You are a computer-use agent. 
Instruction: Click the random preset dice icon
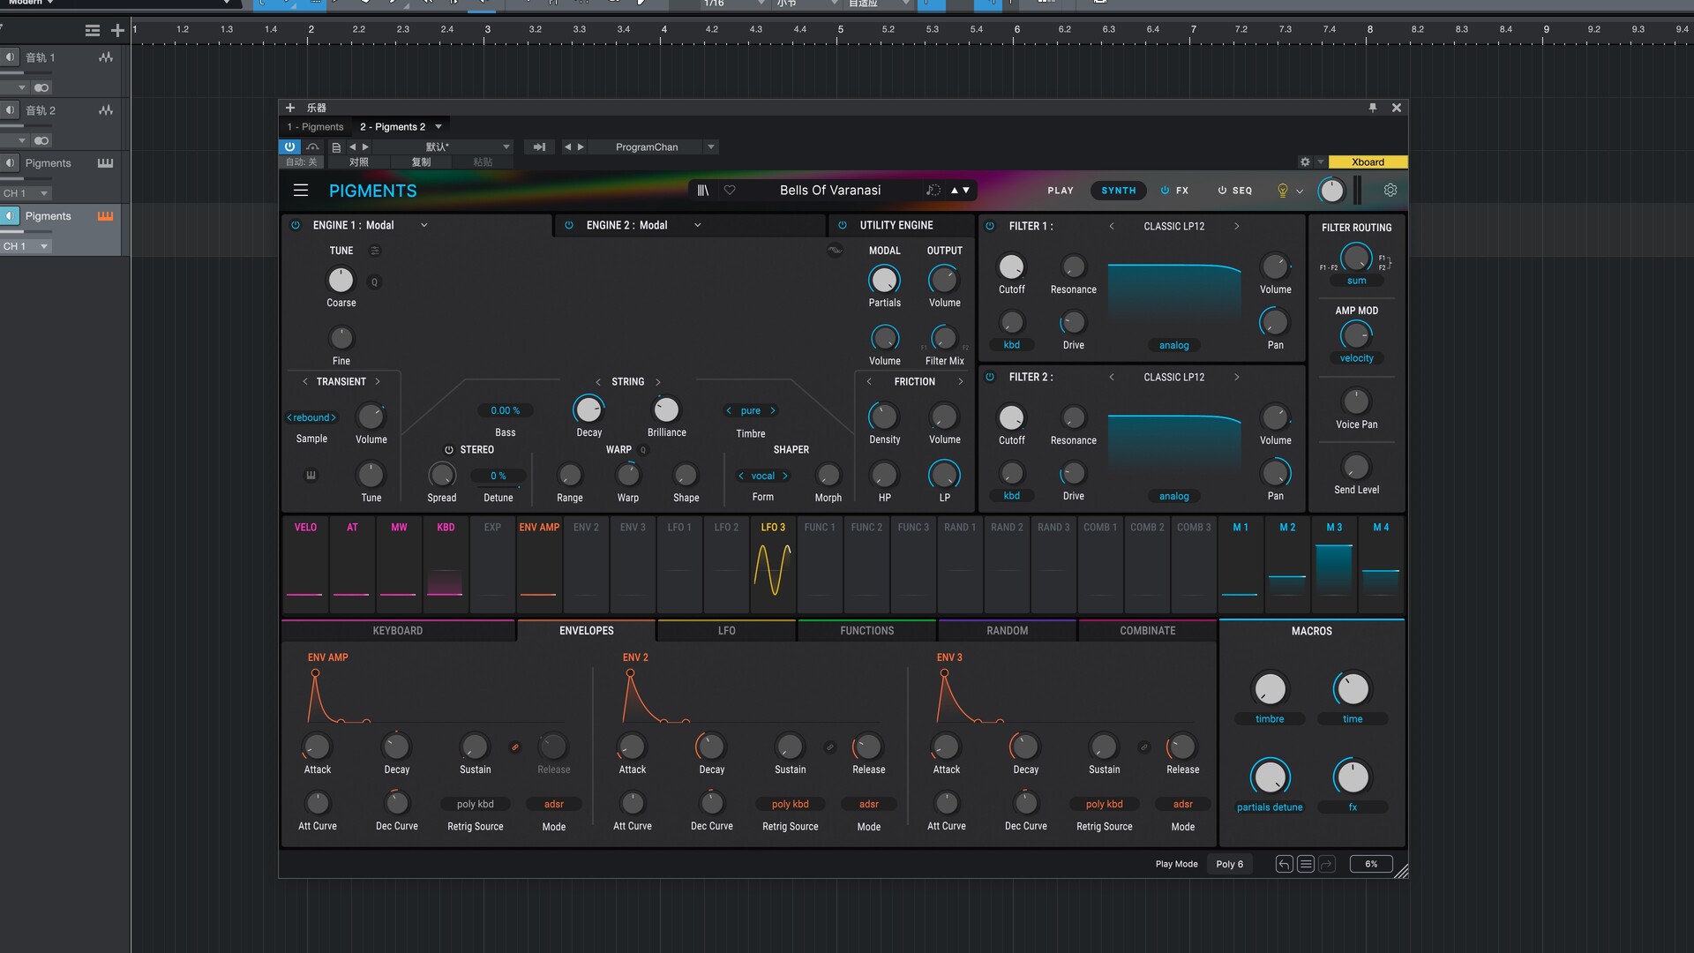933,191
